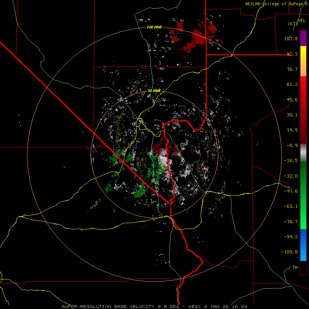Click the 45.6 legend value
The height and width of the screenshot is (309, 309).
[292, 100]
